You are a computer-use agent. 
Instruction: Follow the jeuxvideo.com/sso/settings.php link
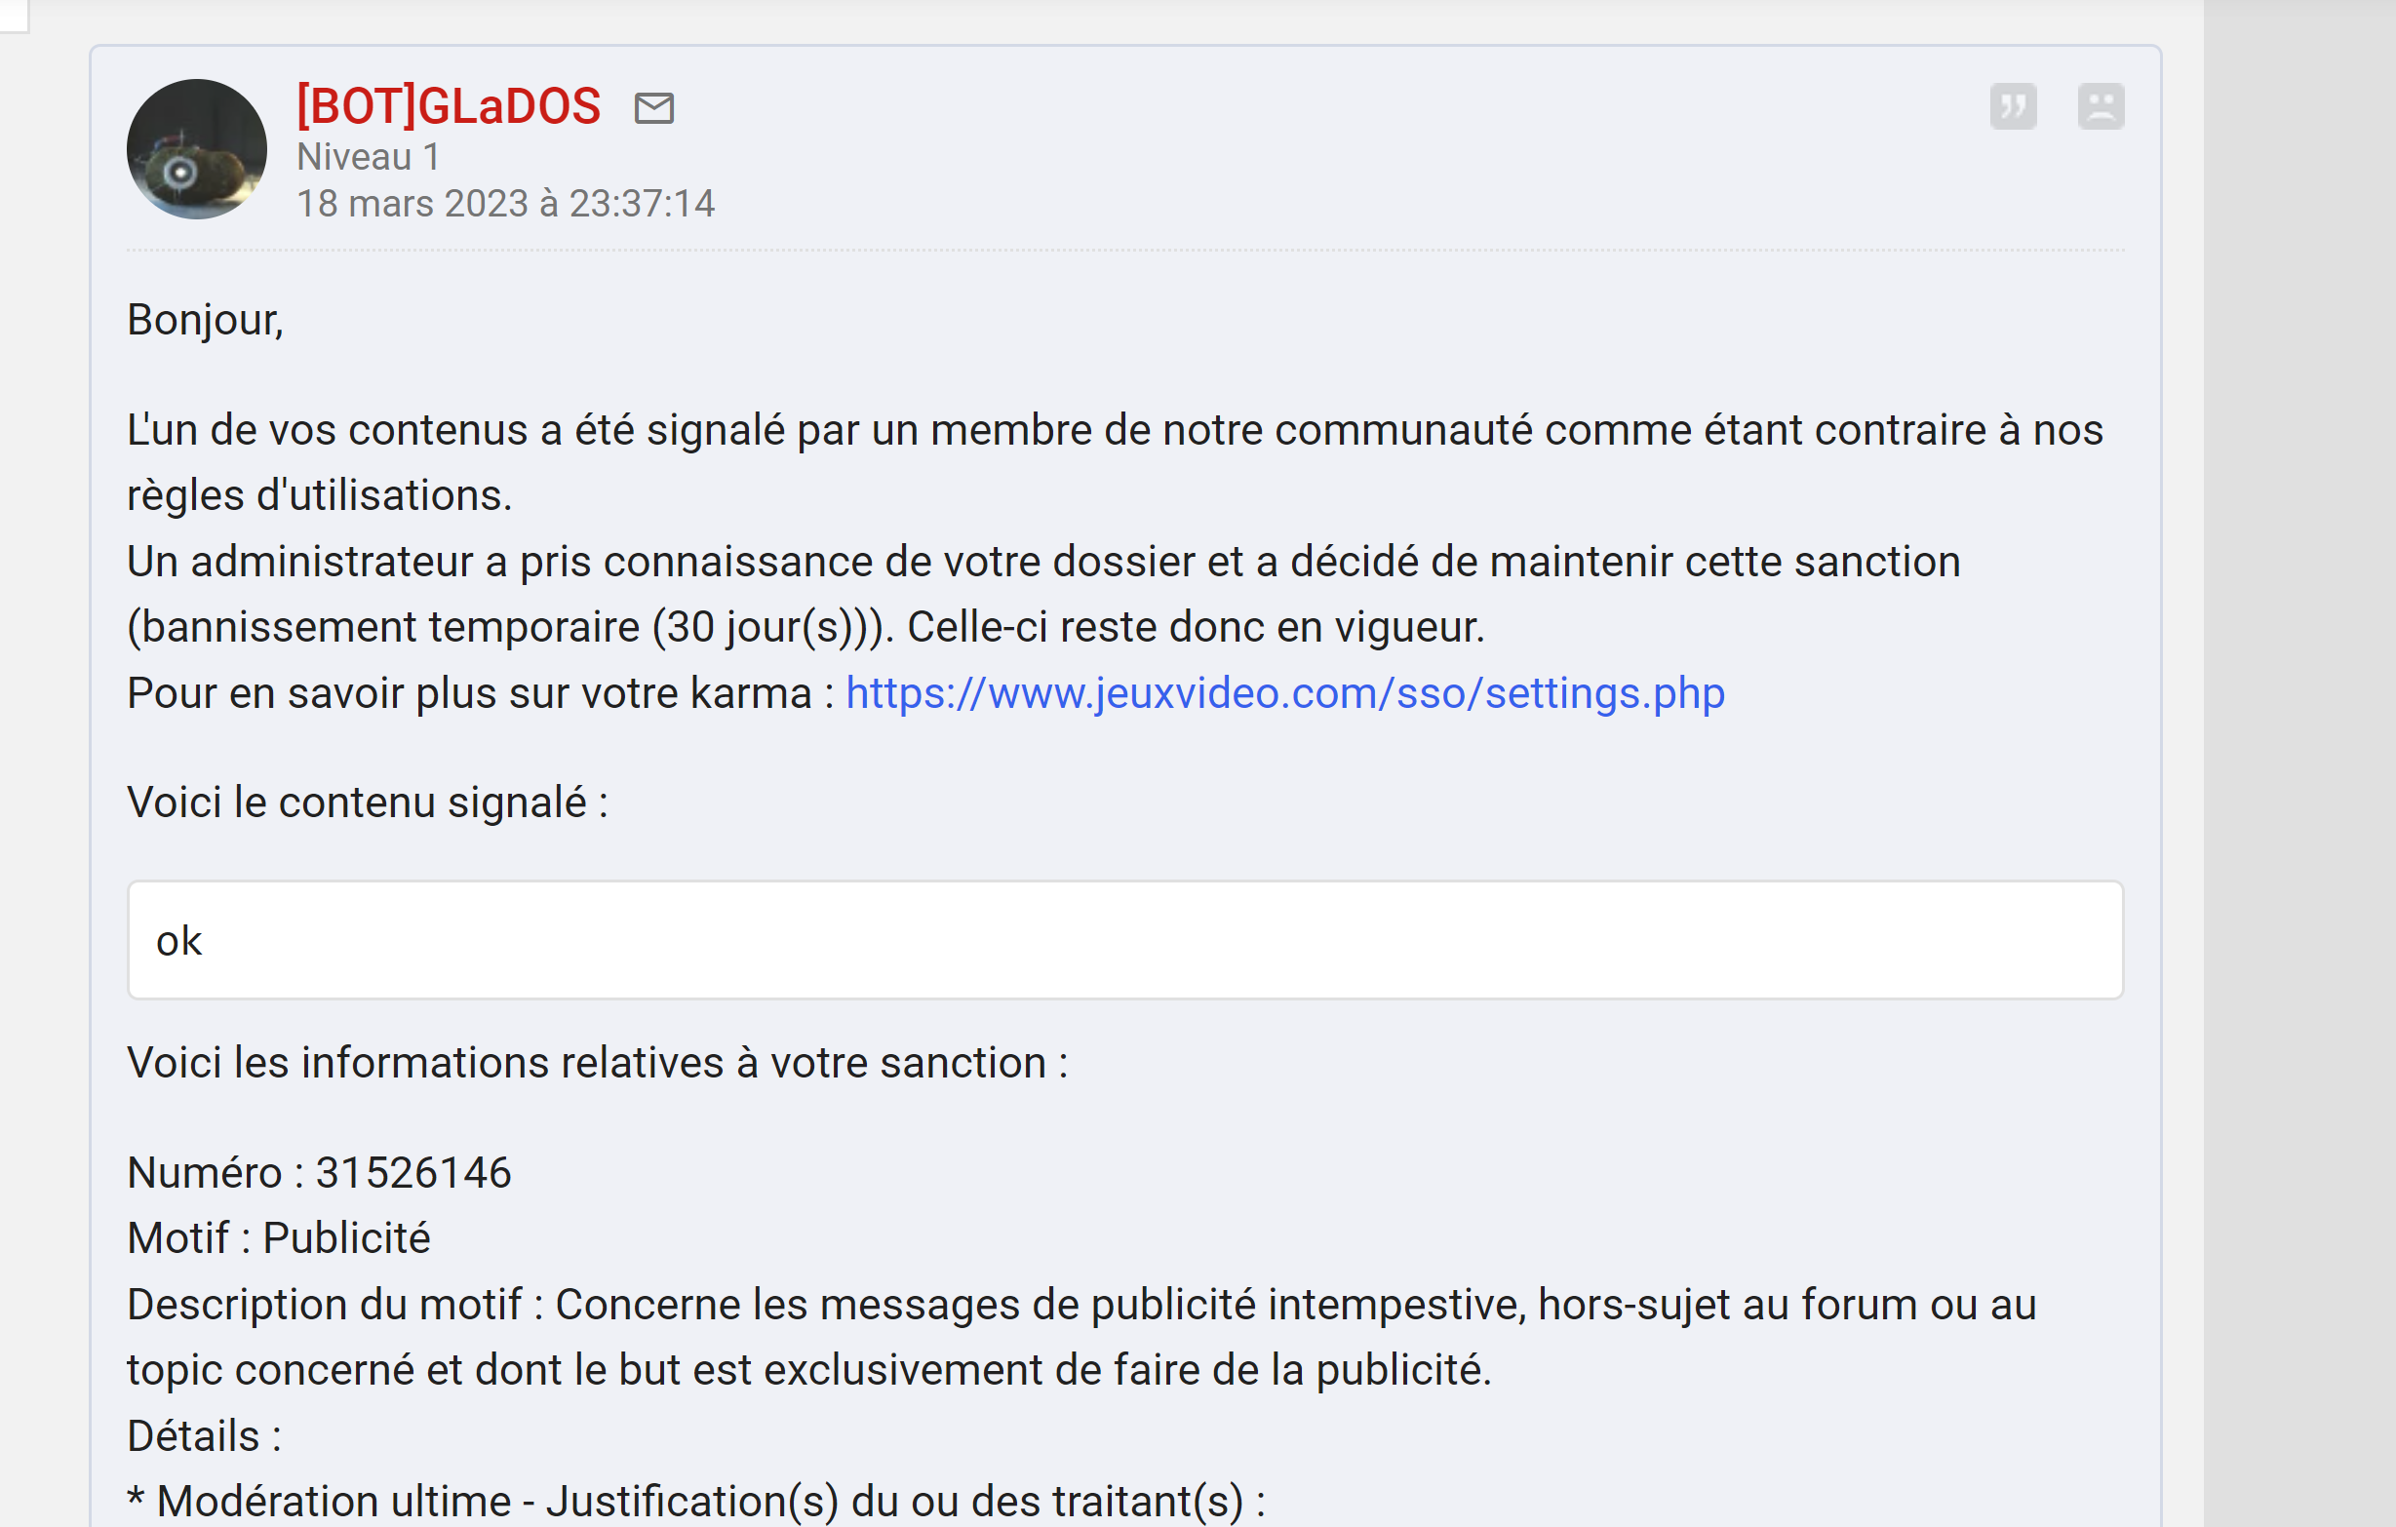[x=1284, y=692]
